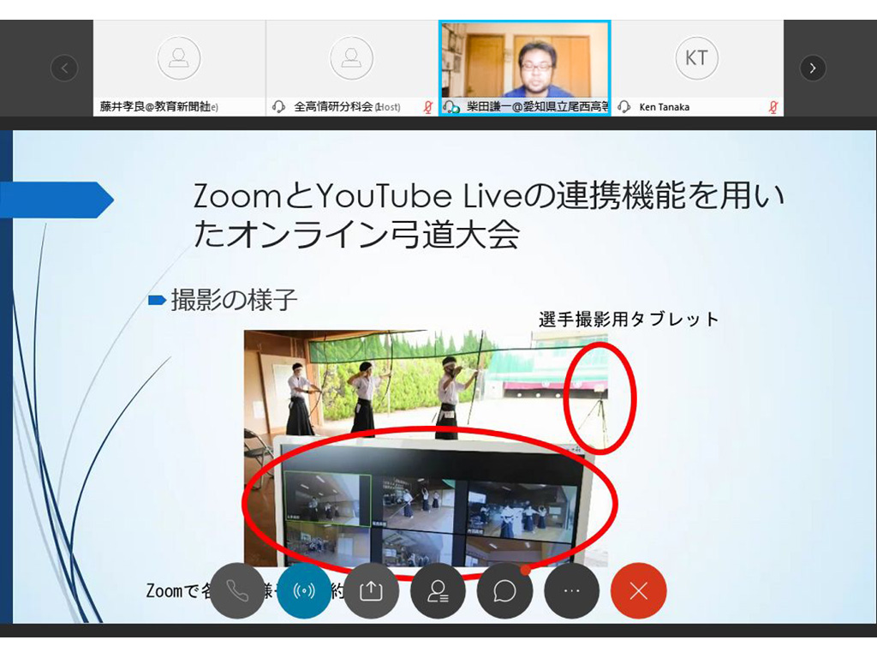877x658 pixels.
Task: Select Ken Tanaka participant tile
Action: coord(697,69)
